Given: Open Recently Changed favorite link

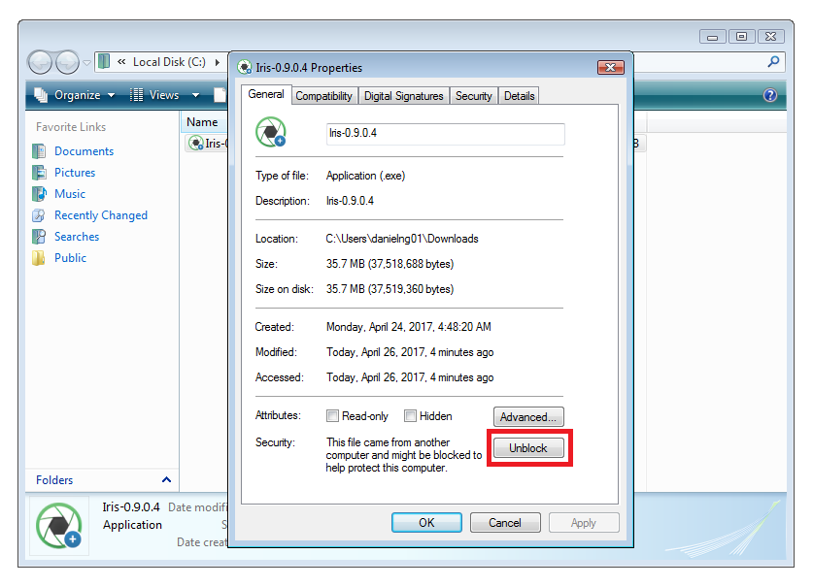Looking at the screenshot, I should coord(101,215).
